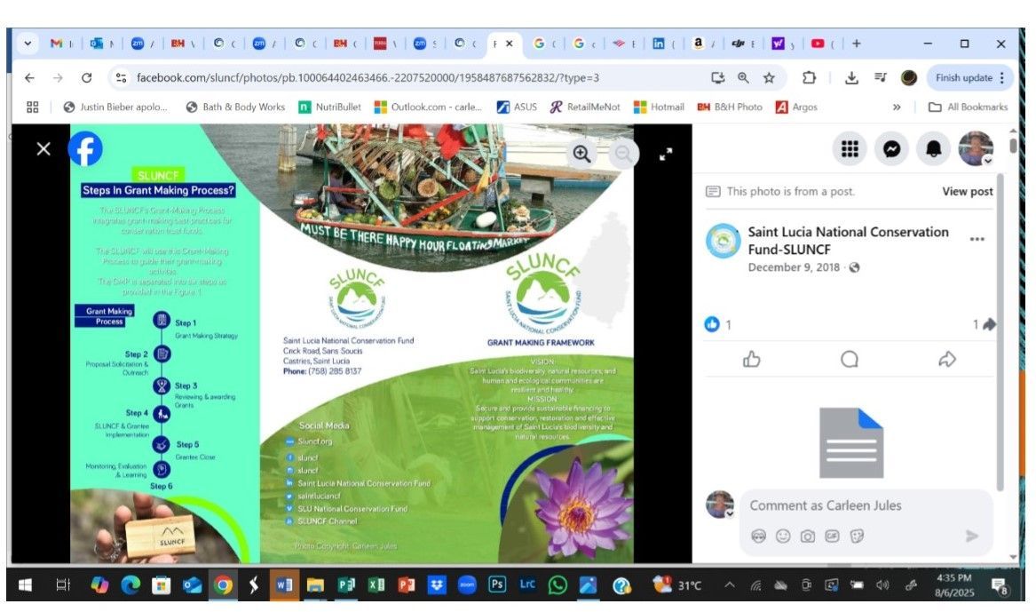1036x612 pixels.
Task: Like the photo with thumbs up
Action: (751, 360)
